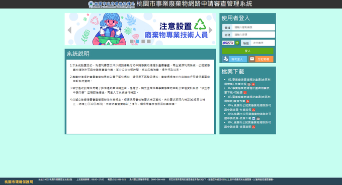Download the gray archive icon for file 04b
Image resolution: width=342 pixels, height=185 pixels.
tap(258, 118)
